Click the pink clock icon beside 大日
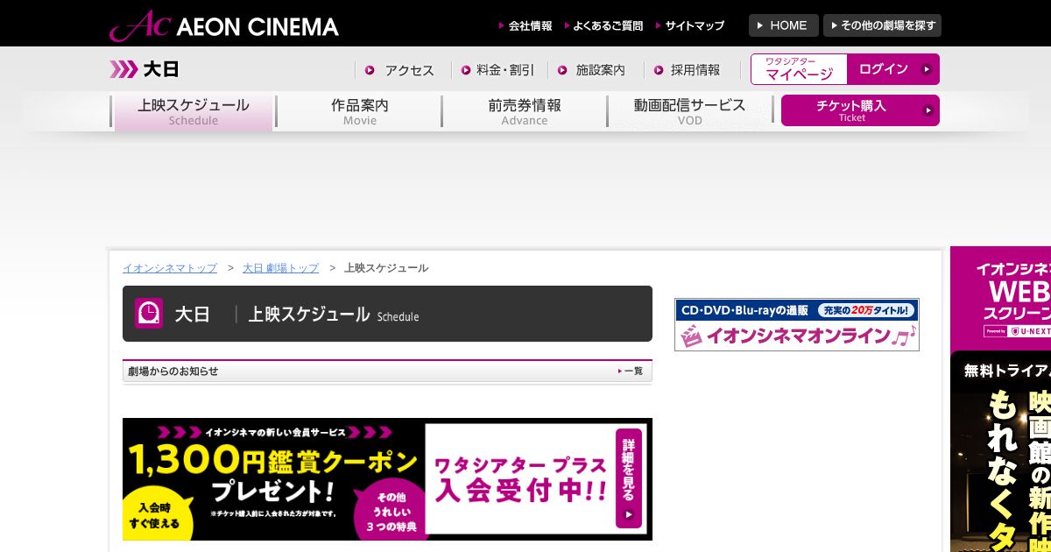 coord(149,313)
